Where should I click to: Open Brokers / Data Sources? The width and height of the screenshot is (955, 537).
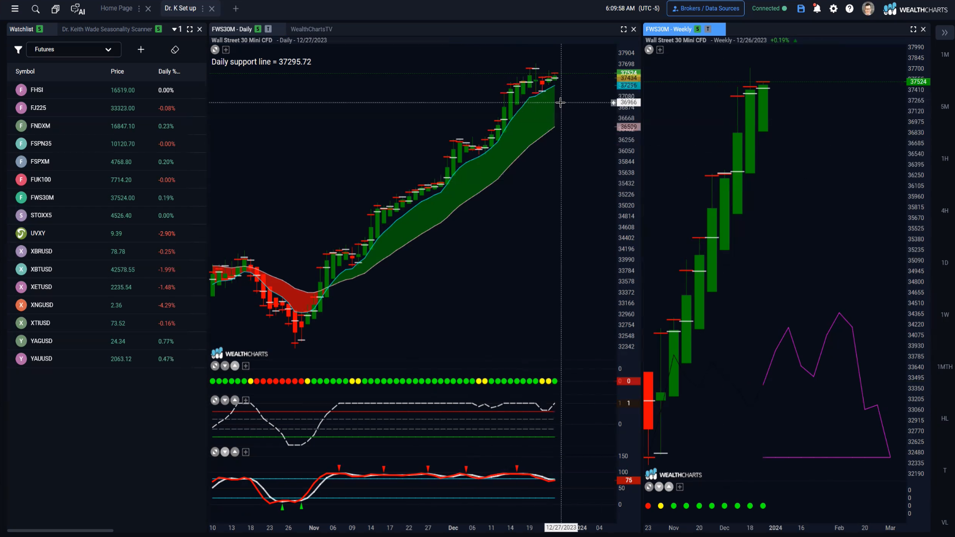[x=705, y=8]
